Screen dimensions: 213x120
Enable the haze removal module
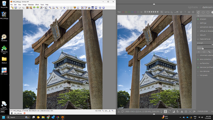pyautogui.click(x=198, y=39)
